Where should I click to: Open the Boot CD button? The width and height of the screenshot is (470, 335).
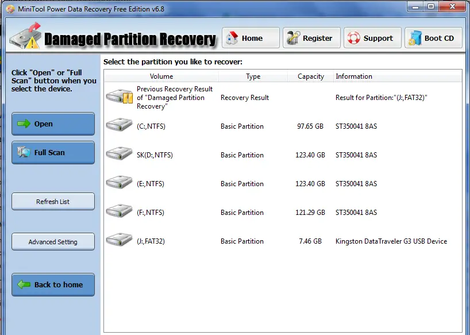point(433,38)
